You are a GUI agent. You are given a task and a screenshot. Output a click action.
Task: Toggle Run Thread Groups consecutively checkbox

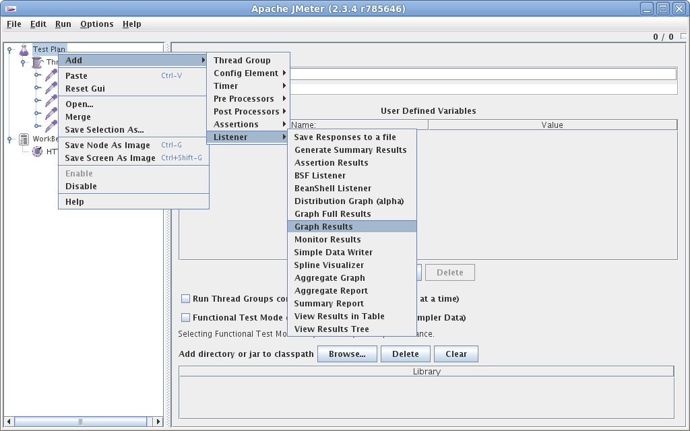[186, 298]
